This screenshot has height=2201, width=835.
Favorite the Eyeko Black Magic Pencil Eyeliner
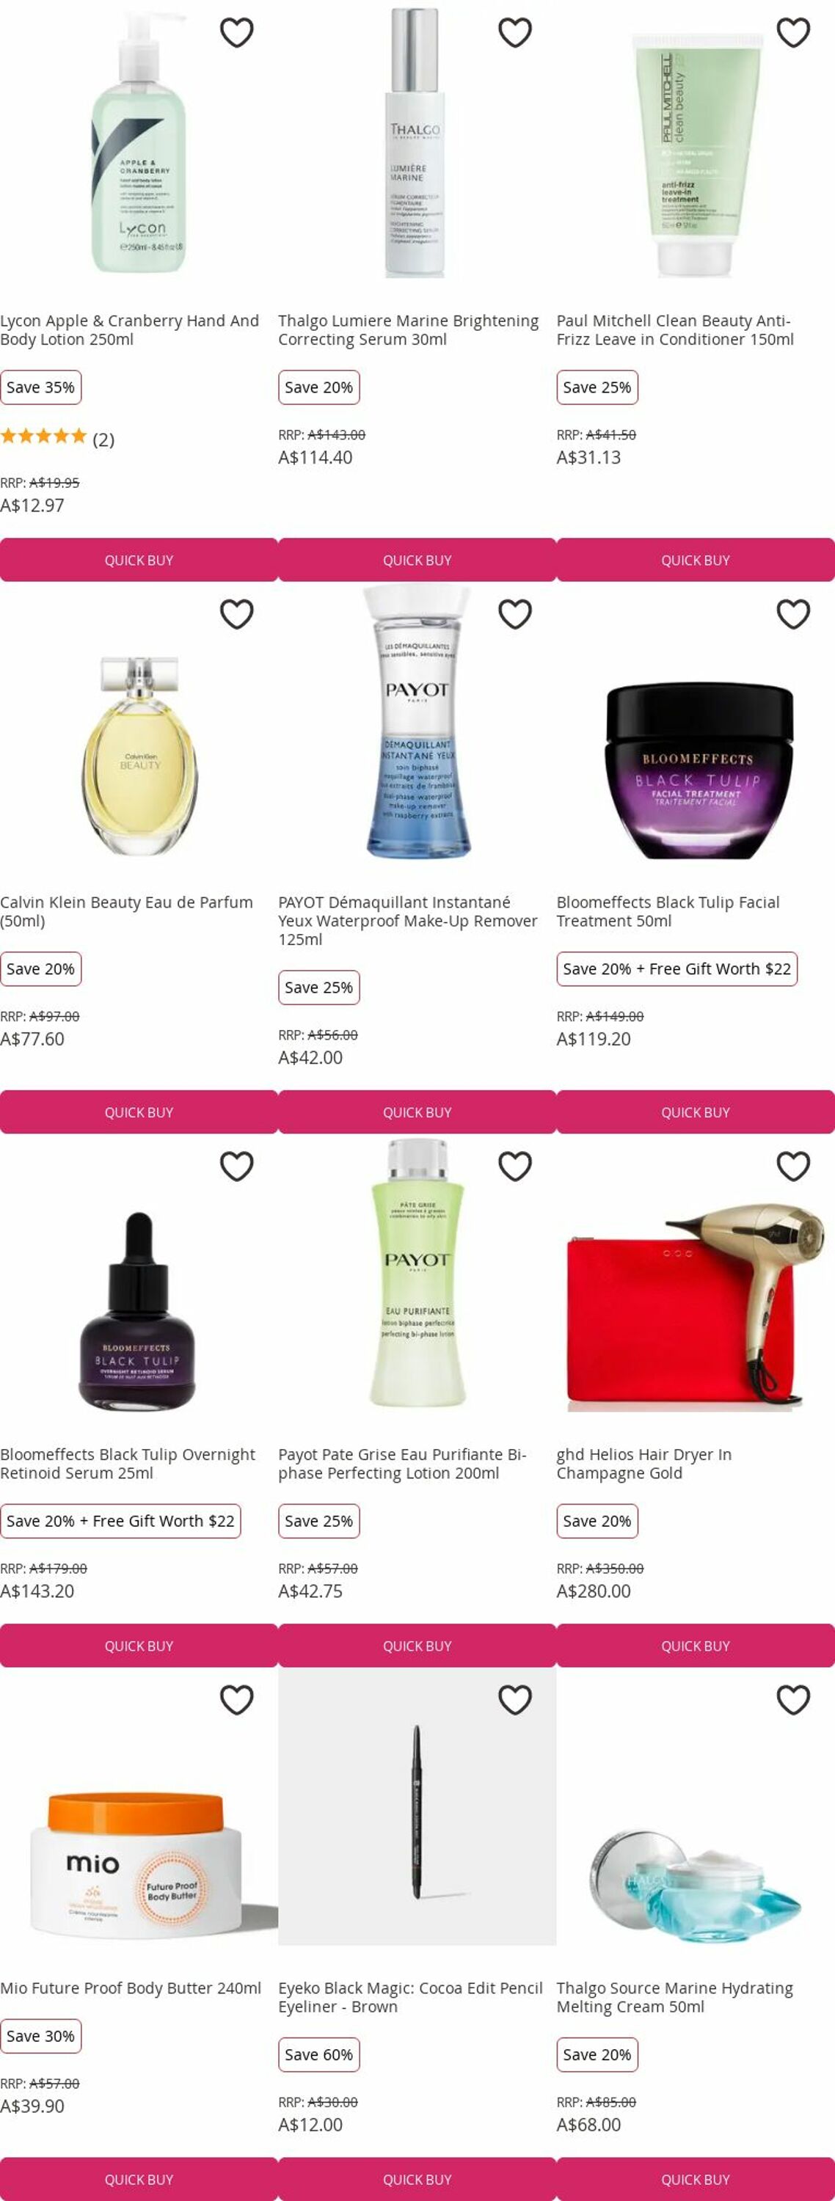515,1701
